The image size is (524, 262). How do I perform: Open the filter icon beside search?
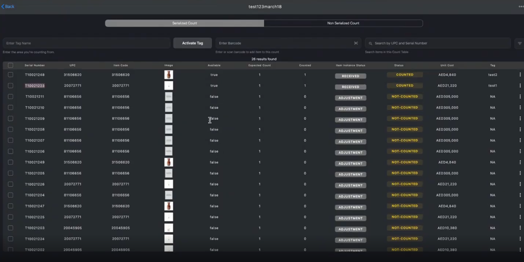(520, 43)
